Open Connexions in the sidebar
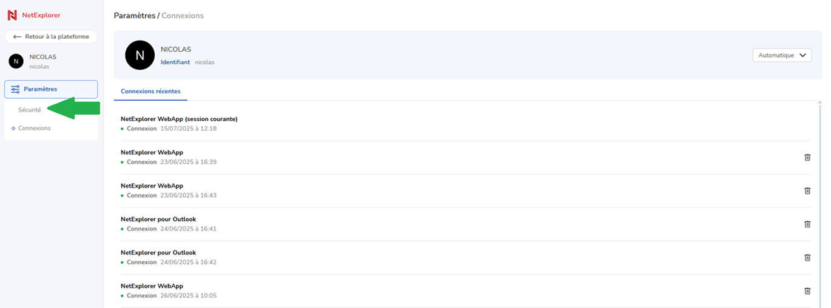Screen dimensions: 831x308 tap(35, 129)
